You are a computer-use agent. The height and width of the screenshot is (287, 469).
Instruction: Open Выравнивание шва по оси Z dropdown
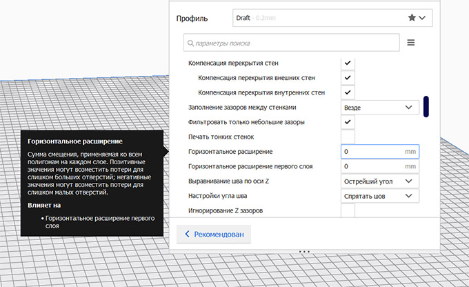380,181
